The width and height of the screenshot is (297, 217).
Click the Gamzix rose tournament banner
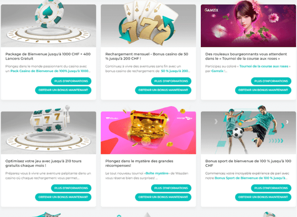[248, 26]
